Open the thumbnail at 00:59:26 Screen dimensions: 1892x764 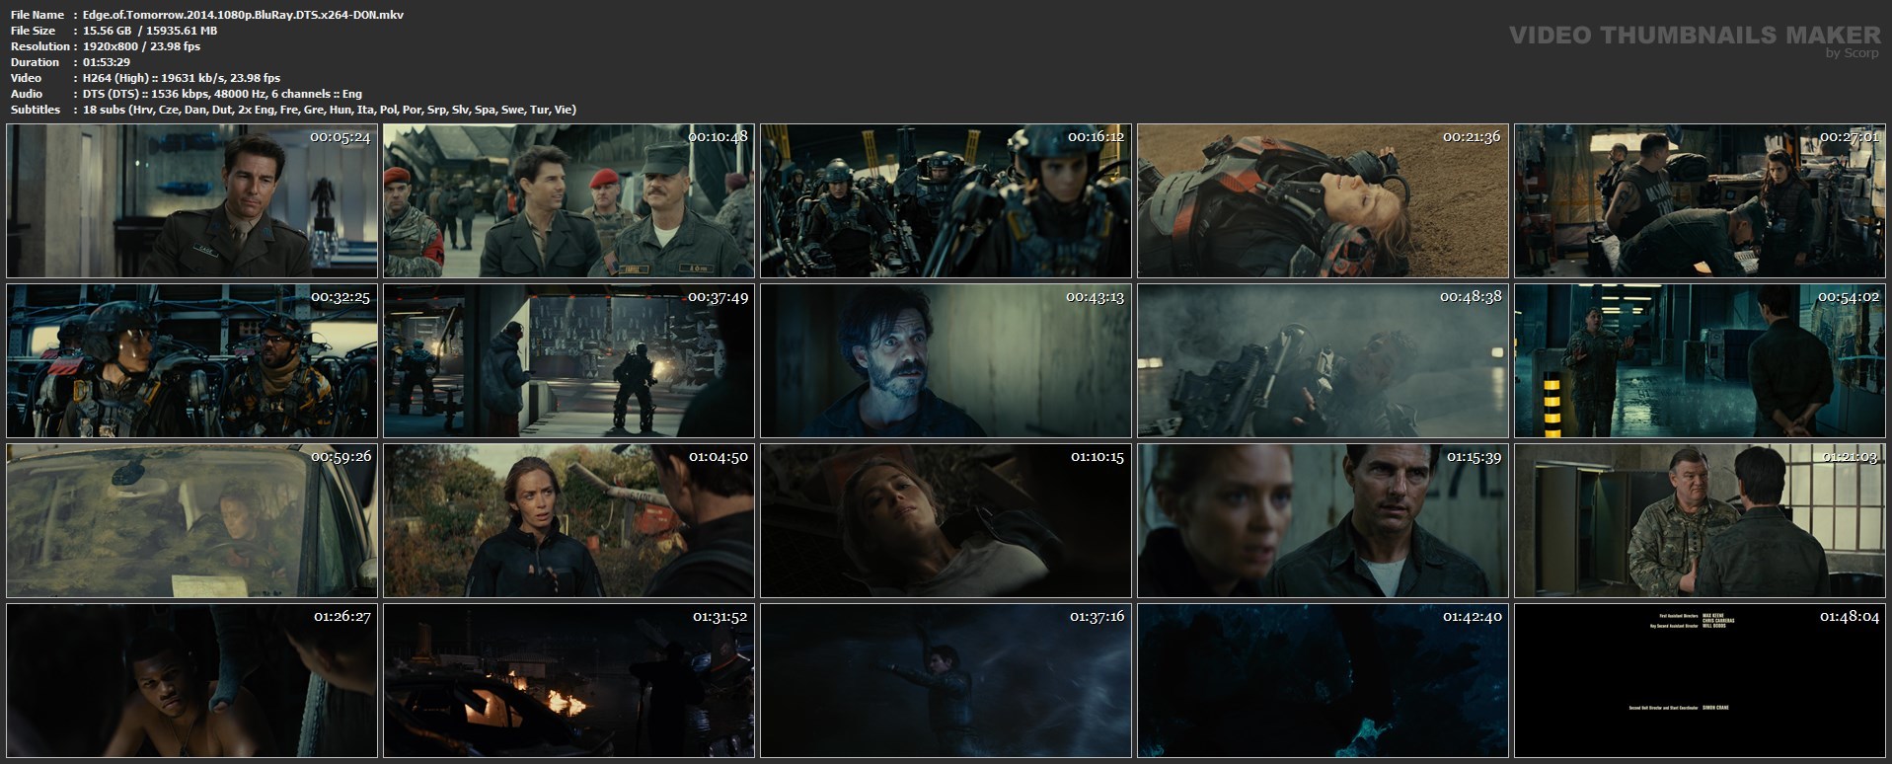click(191, 520)
